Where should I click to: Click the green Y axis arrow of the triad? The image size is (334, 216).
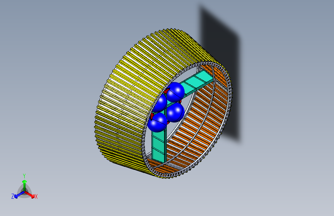point(25,185)
